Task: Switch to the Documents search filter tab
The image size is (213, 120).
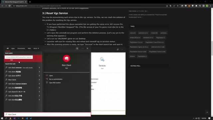Action: 21,48
